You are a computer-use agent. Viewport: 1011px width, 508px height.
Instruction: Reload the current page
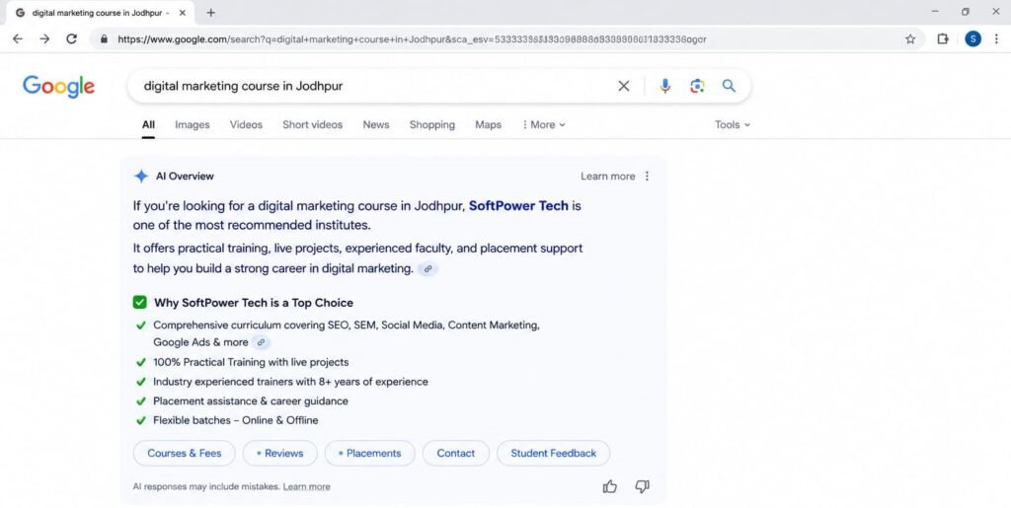coord(71,39)
